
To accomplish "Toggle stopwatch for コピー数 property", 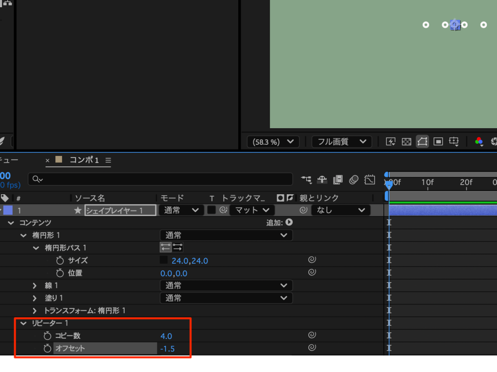I will tap(47, 336).
